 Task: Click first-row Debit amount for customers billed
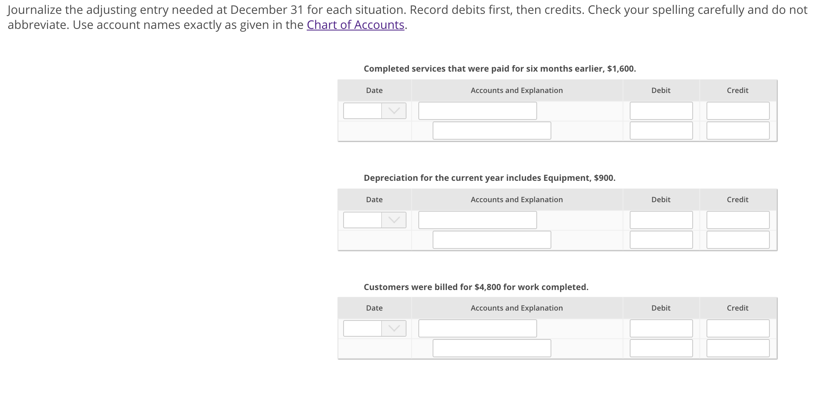661,328
